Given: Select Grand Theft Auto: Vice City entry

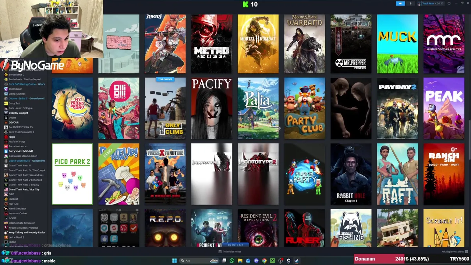Looking at the screenshot, I should point(24,190).
